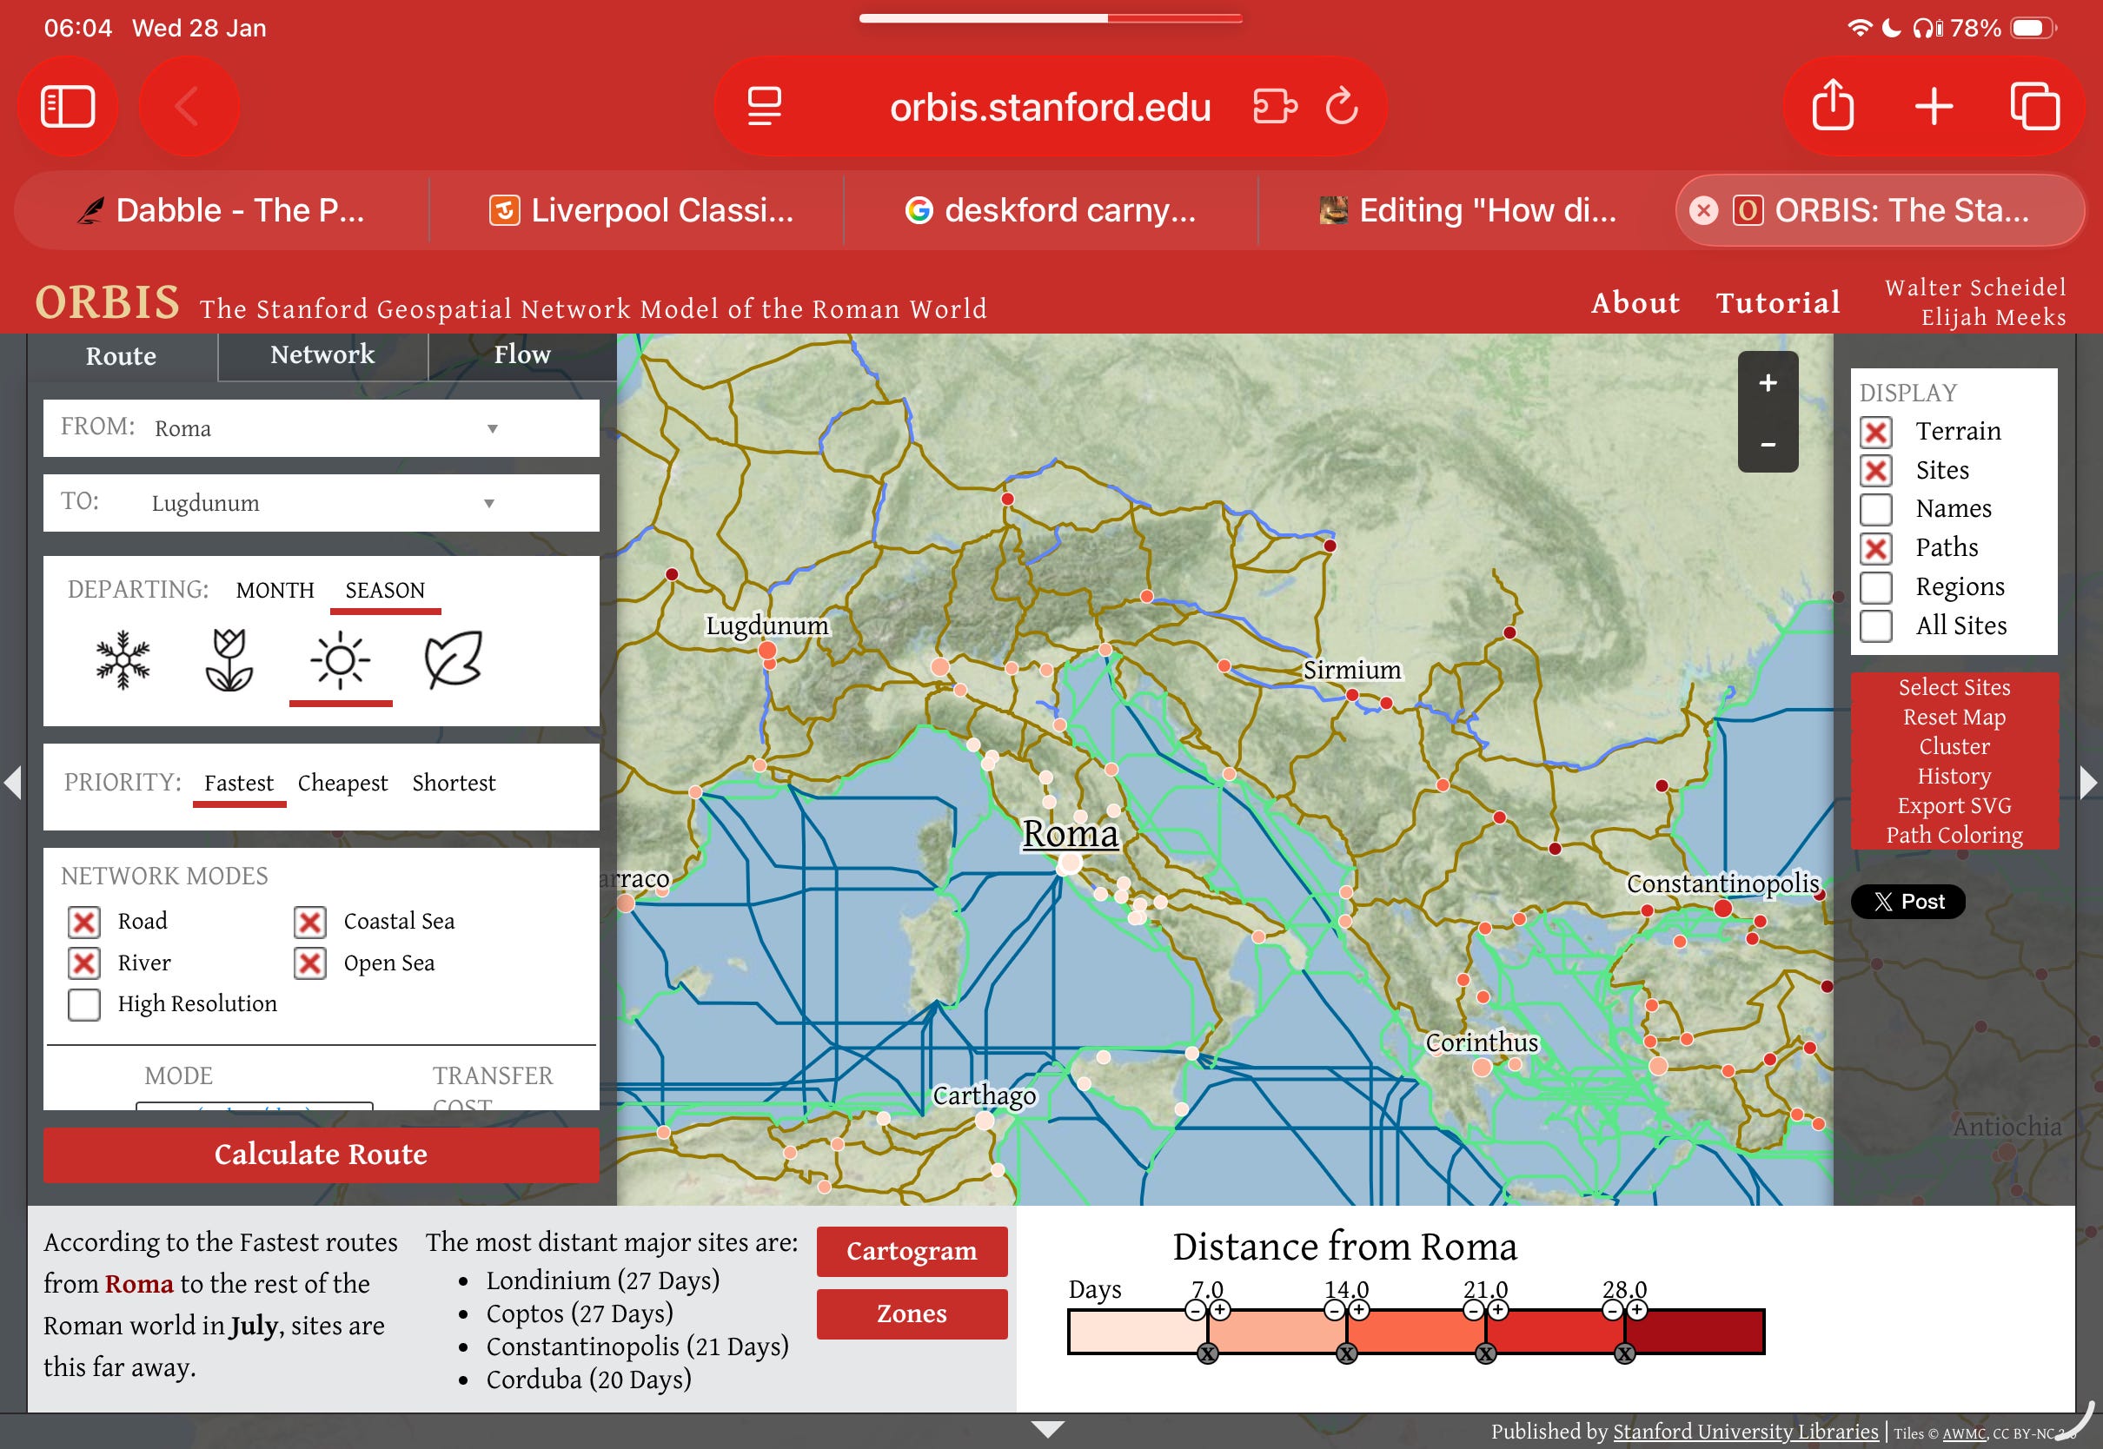Viewport: 2103px width, 1449px height.
Task: Enable Names display checkbox
Action: (1876, 509)
